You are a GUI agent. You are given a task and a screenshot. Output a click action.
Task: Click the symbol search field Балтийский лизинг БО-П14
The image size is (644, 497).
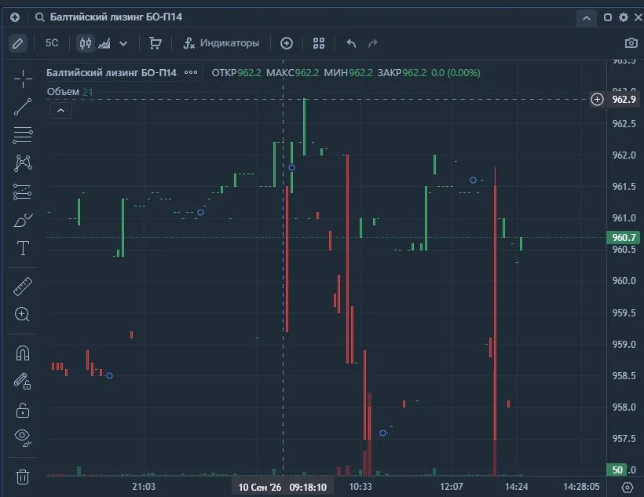(115, 16)
